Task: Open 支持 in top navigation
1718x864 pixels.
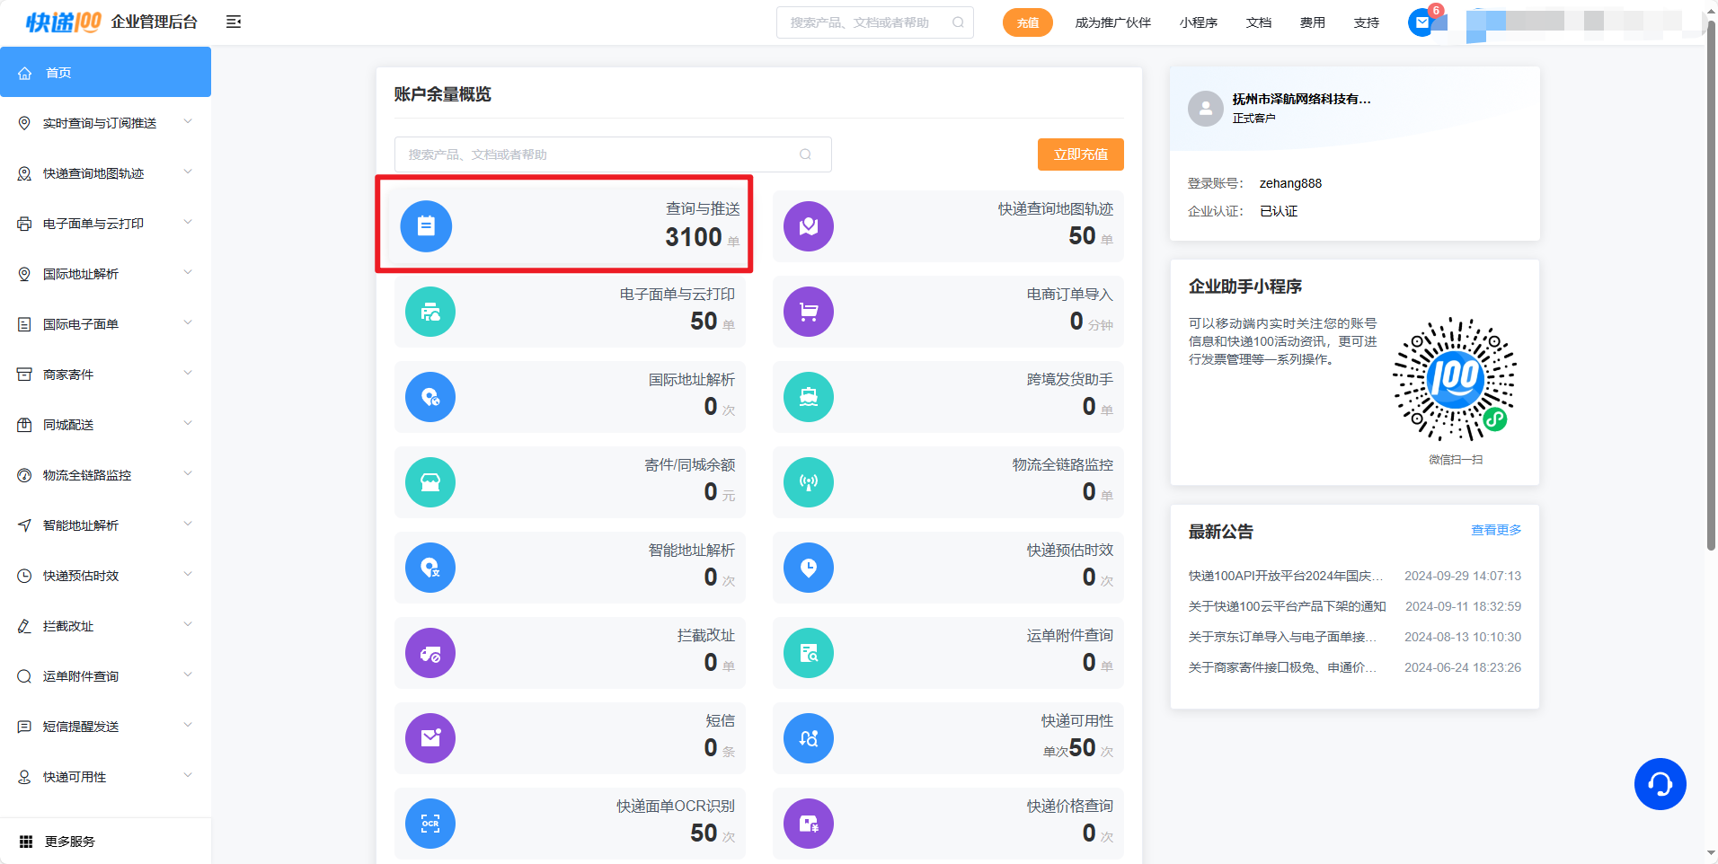Action: point(1367,22)
